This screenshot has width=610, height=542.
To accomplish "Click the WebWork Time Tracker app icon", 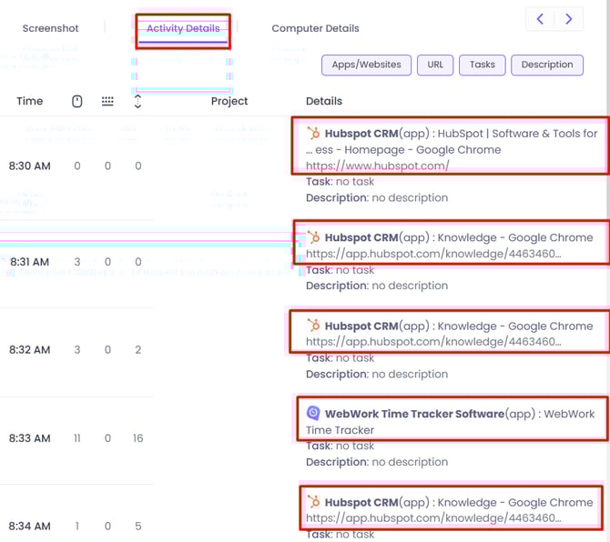I will coord(313,413).
